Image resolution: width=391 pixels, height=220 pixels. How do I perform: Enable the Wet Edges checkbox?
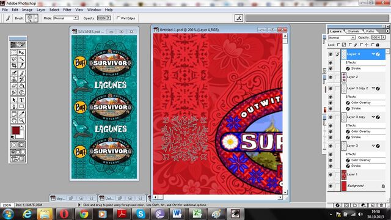point(118,18)
